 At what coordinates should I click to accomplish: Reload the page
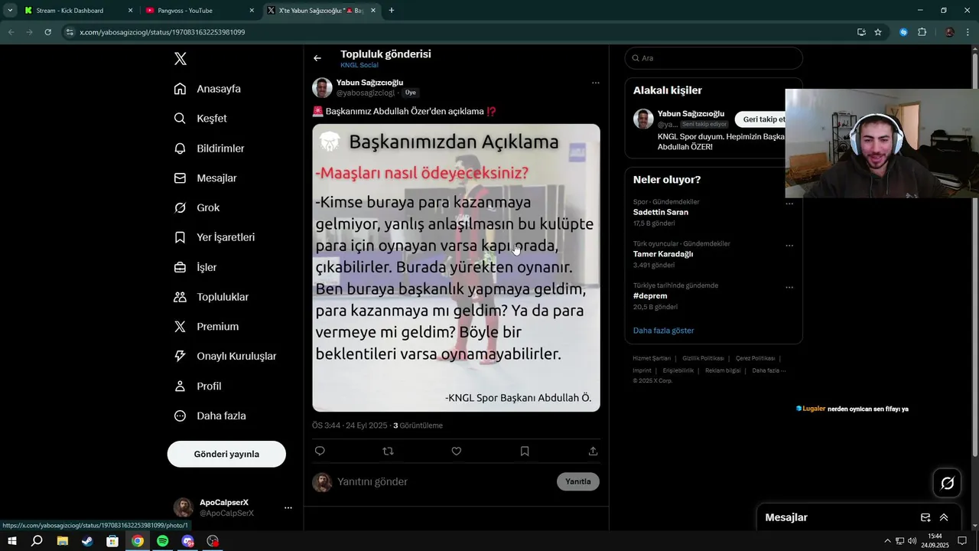click(x=47, y=32)
